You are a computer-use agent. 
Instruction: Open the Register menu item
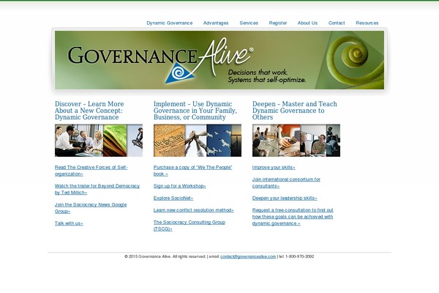click(278, 23)
